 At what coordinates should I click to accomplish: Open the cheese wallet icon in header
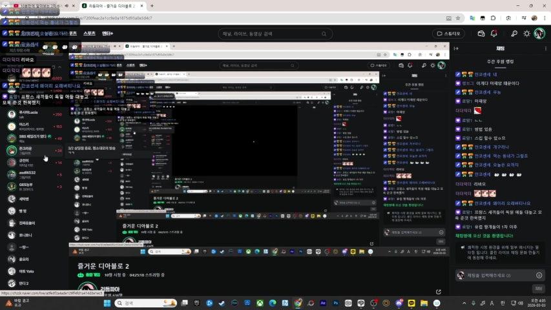tap(481, 34)
